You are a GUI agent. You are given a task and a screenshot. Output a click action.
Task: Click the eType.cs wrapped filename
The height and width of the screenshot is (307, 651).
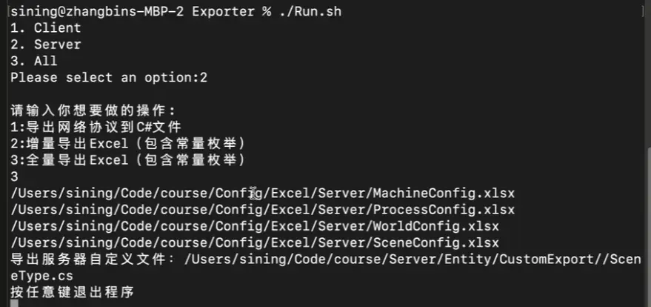point(42,277)
